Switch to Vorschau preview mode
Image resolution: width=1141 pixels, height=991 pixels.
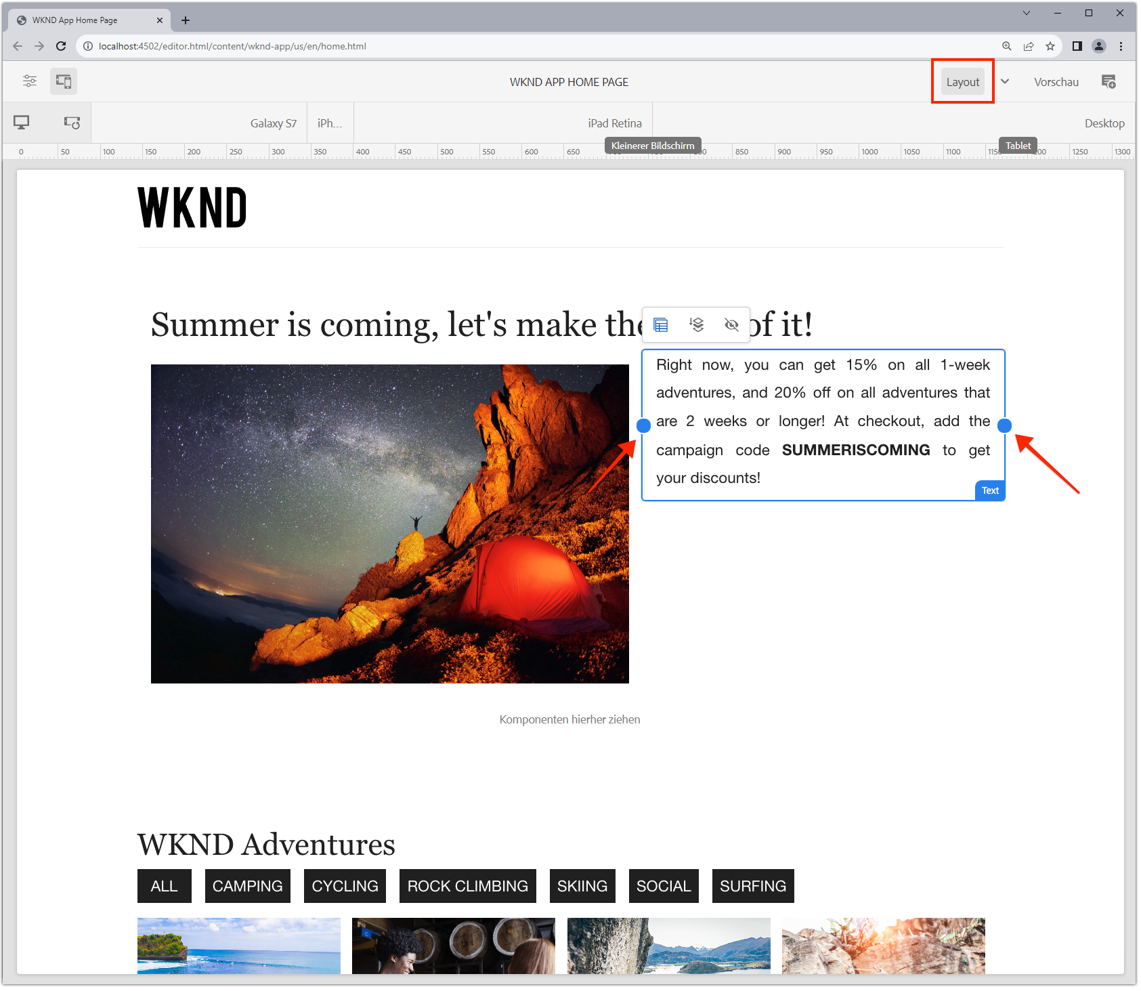coord(1056,82)
